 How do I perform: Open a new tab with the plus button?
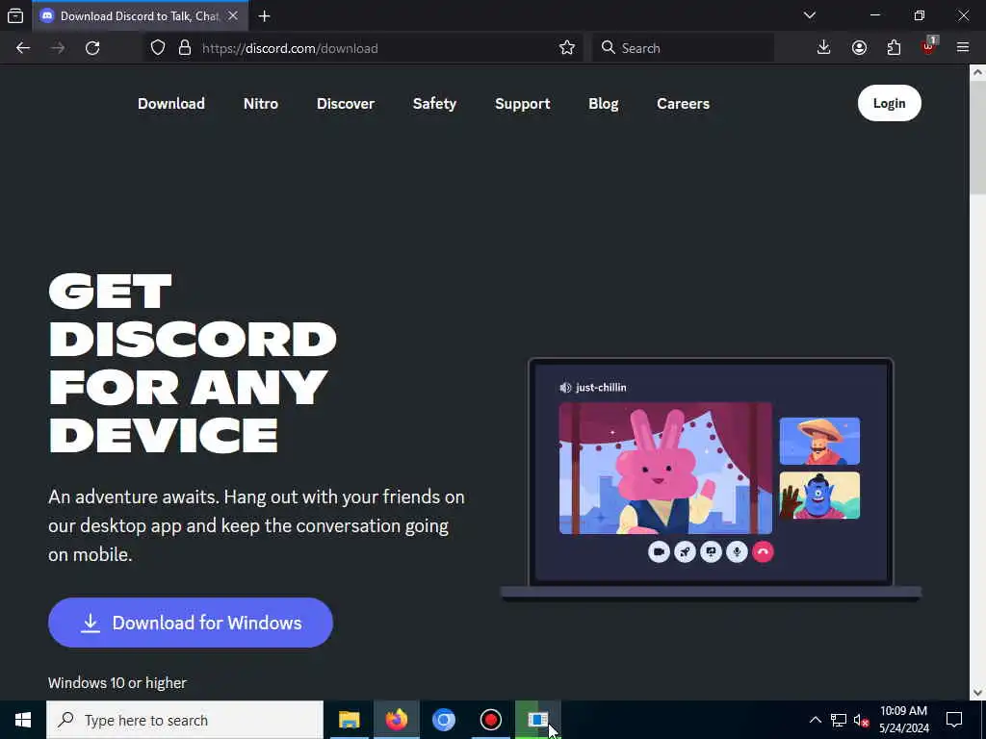[265, 16]
